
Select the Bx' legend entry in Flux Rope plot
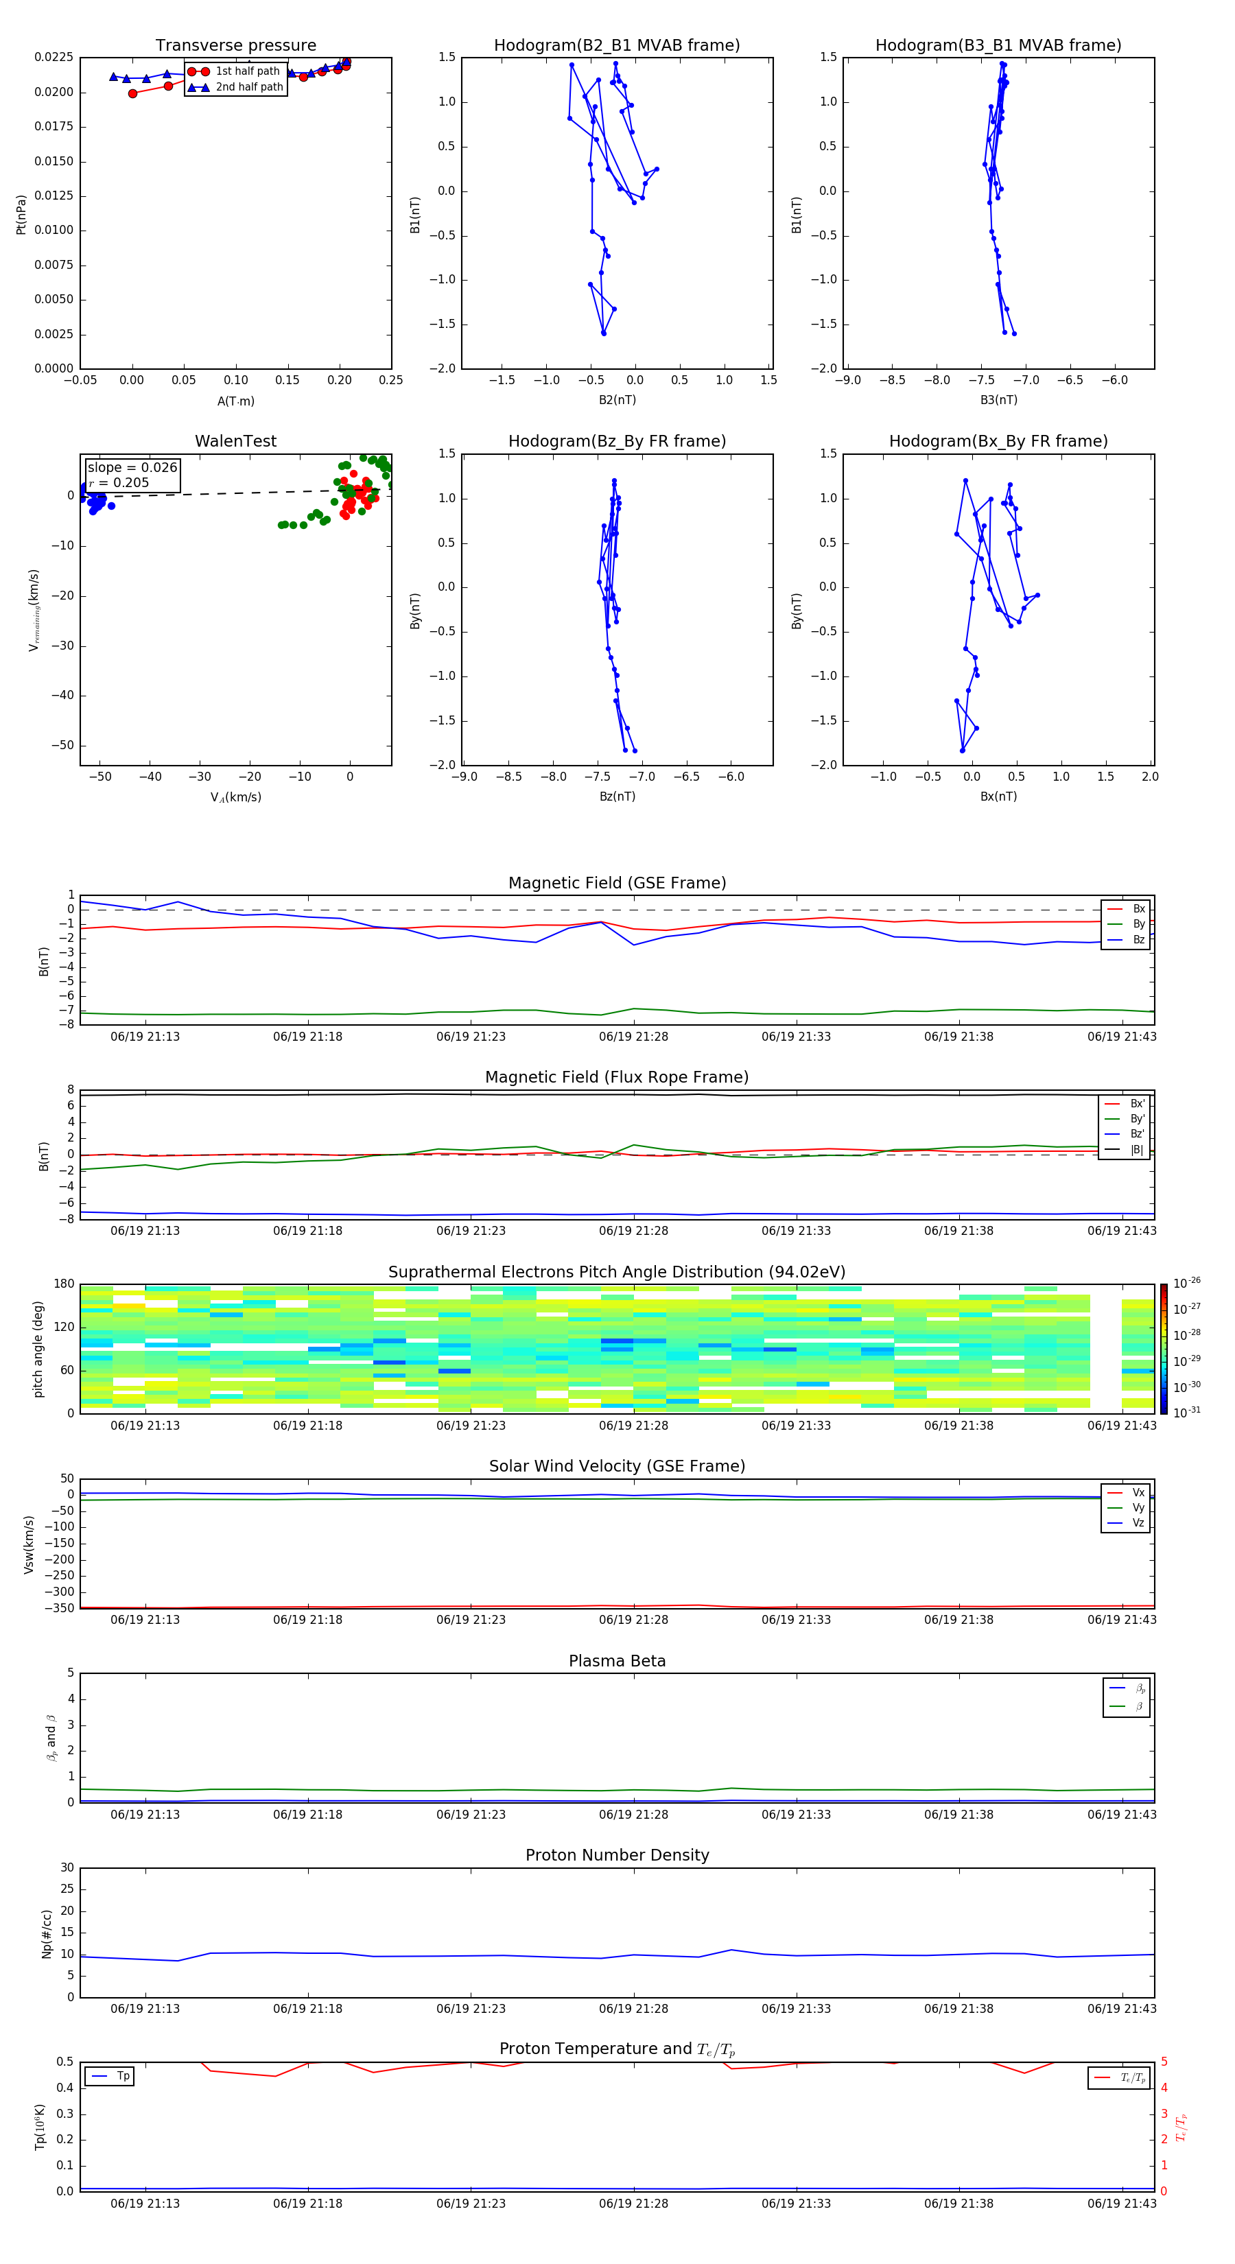click(x=1125, y=1104)
